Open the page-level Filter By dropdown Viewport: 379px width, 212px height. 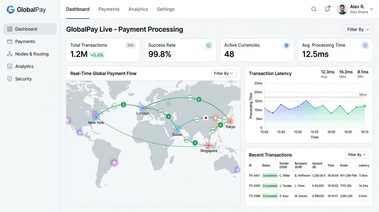click(x=358, y=30)
